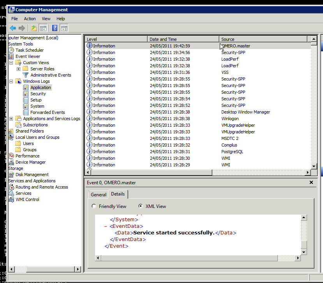Select the Server Roles tree item
This screenshot has height=283, width=323.
(x=42, y=69)
